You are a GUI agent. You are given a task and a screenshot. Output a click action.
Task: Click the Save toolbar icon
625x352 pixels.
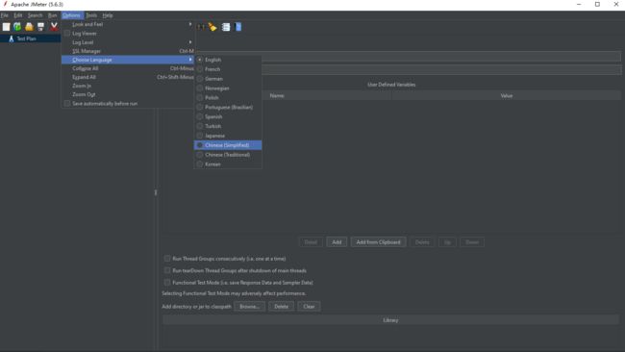40,27
